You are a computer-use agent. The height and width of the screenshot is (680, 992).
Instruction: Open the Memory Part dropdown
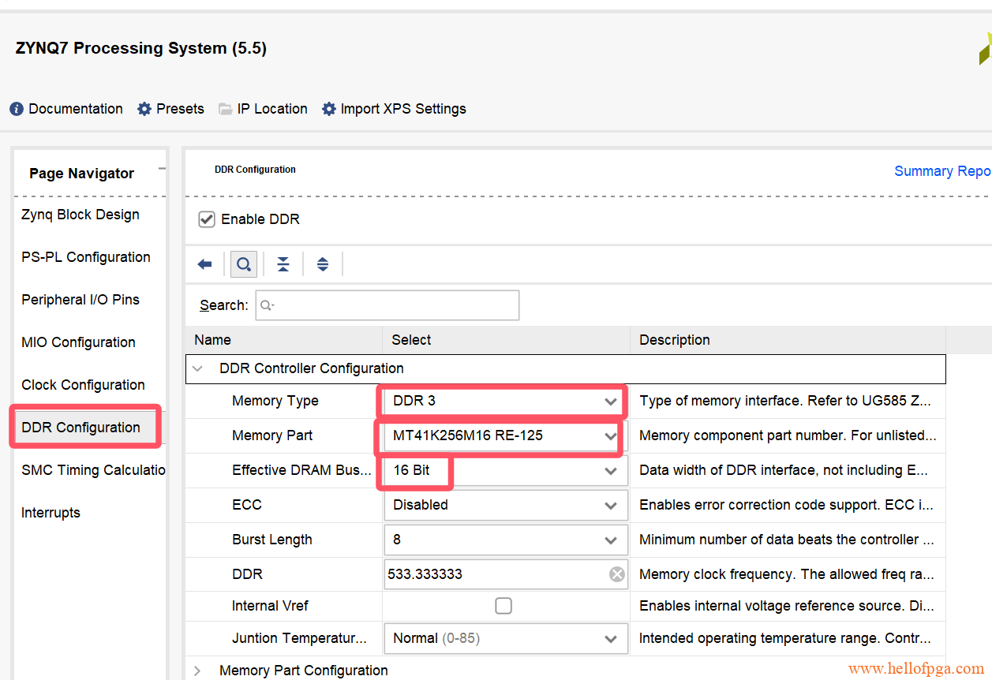(610, 435)
